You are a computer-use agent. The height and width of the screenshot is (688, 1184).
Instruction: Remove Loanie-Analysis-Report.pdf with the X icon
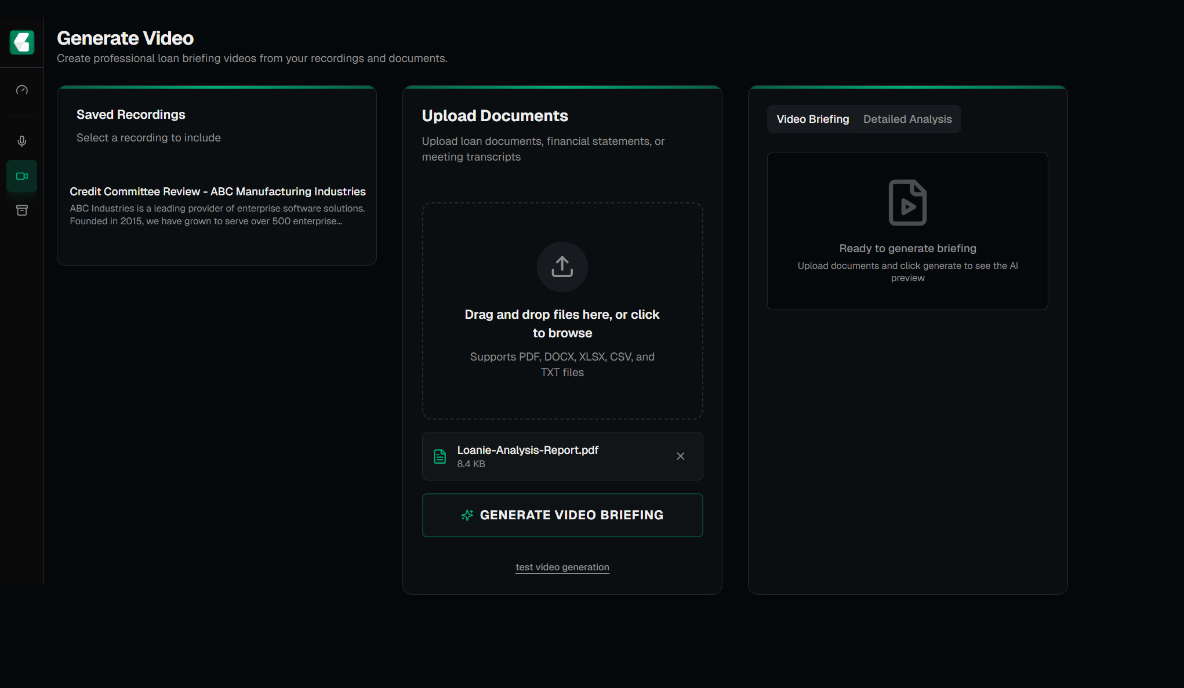[680, 456]
